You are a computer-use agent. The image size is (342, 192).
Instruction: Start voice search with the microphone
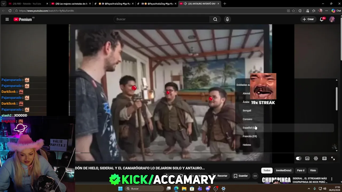(227, 19)
